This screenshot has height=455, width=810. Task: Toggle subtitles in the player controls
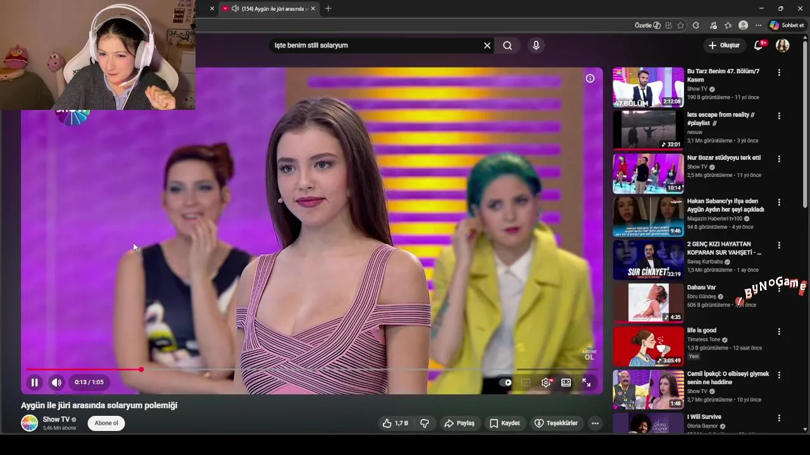tap(525, 382)
